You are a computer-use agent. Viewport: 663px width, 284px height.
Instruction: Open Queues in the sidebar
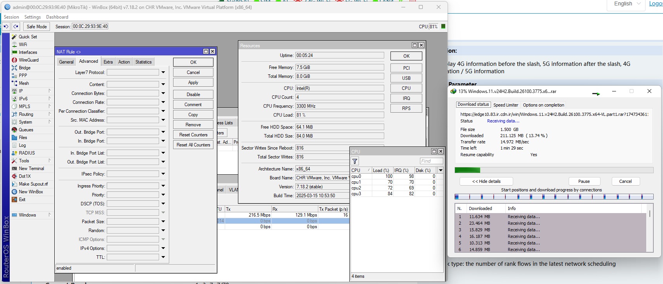26,130
